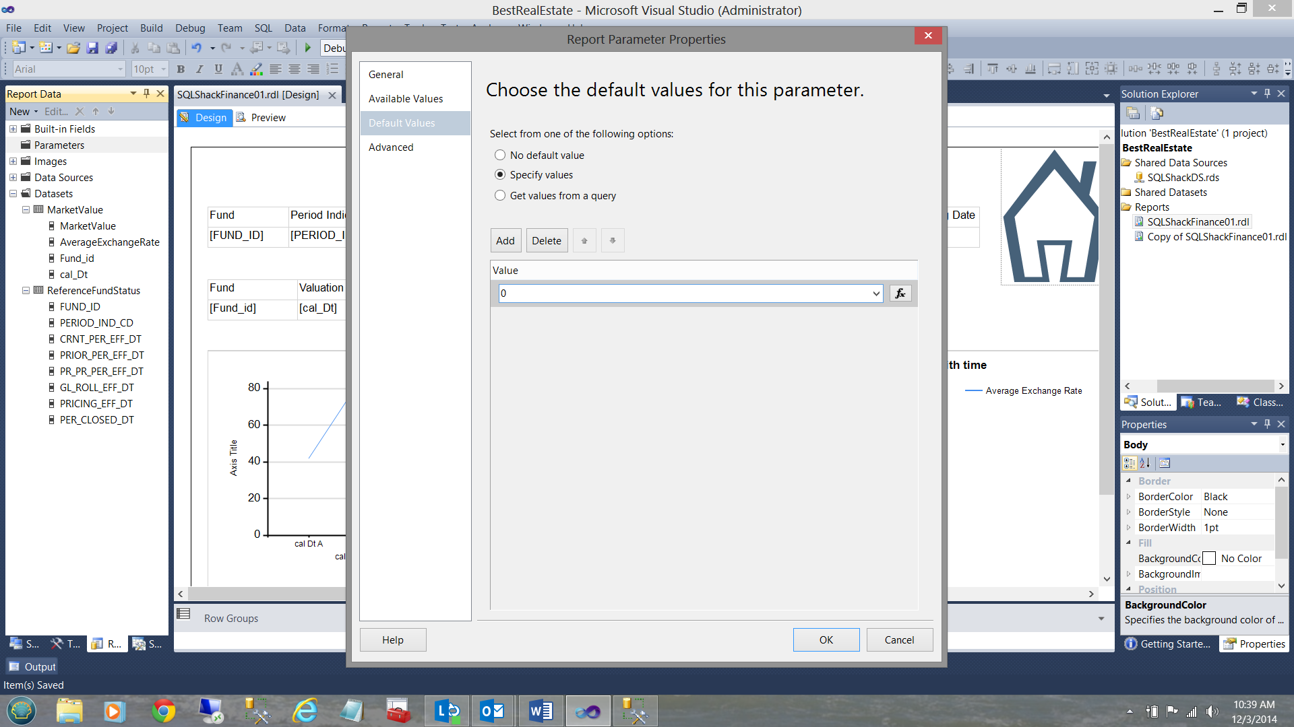
Task: Open the Value combo box dropdown arrow
Action: coord(875,293)
